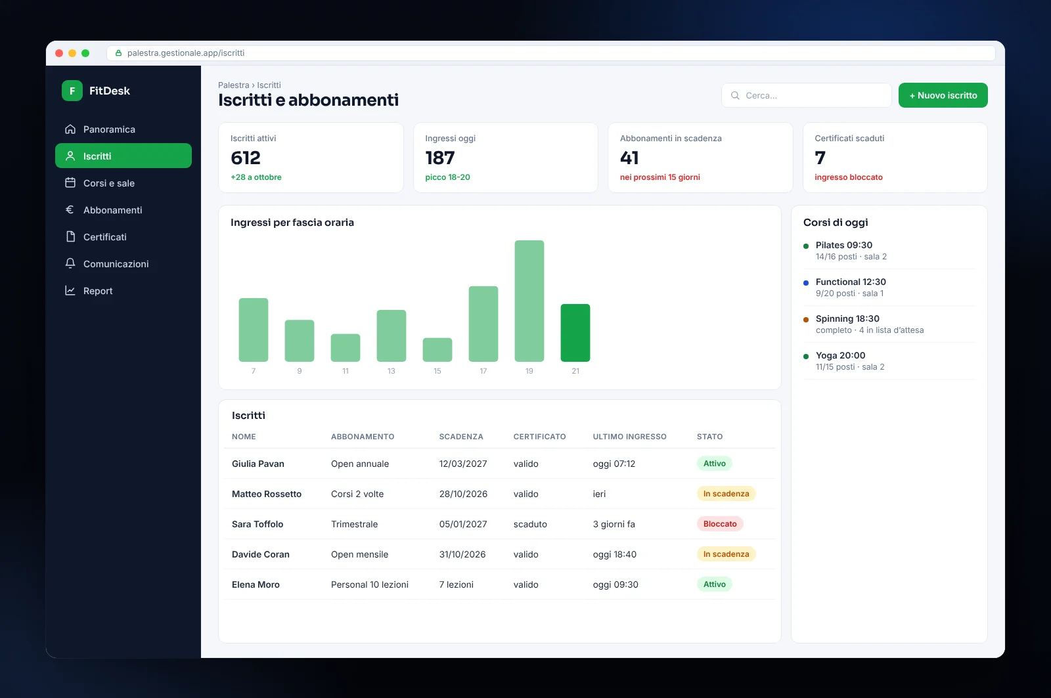The image size is (1051, 698).
Task: Open the Yoga 20:00 course entry
Action: [x=889, y=361]
